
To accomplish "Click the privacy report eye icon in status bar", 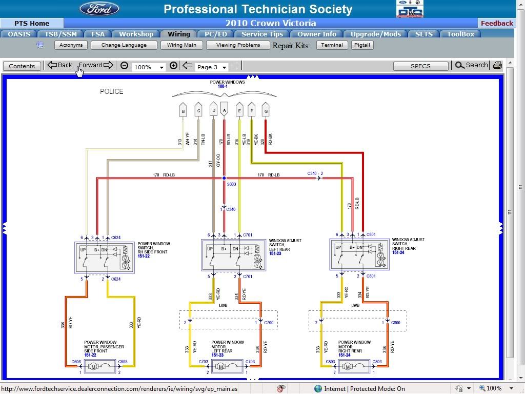I will coord(281,389).
